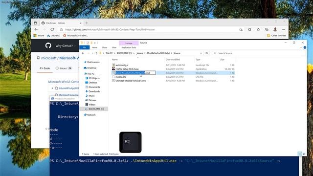Expand the address bar history dropdown

coord(201,53)
